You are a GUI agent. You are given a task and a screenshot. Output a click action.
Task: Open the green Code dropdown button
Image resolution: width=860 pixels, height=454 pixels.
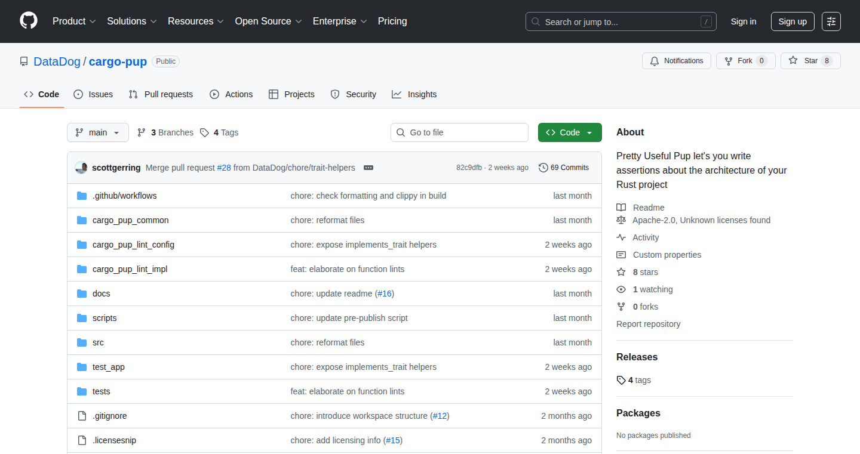coord(570,132)
